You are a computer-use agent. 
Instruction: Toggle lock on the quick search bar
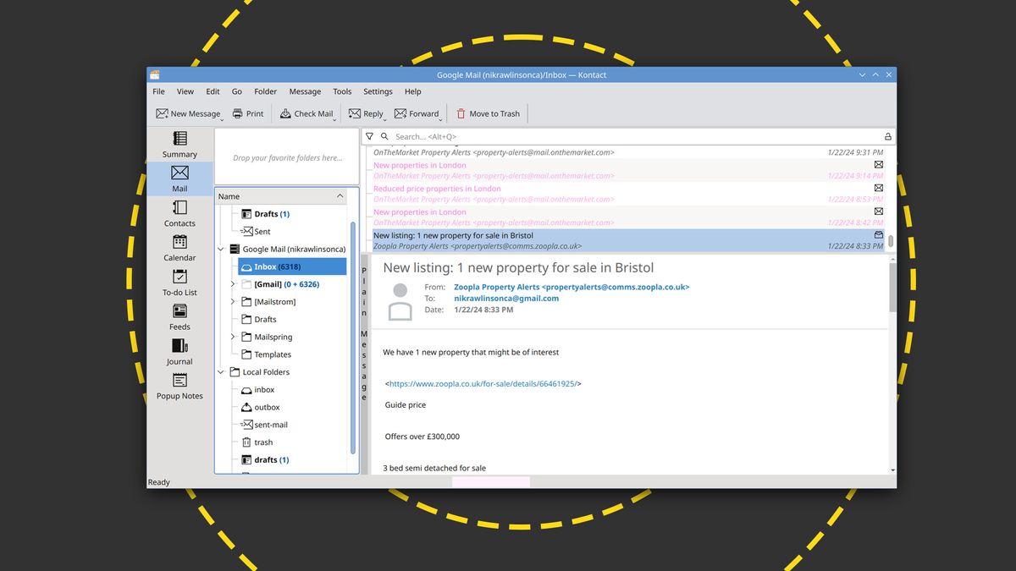[887, 136]
